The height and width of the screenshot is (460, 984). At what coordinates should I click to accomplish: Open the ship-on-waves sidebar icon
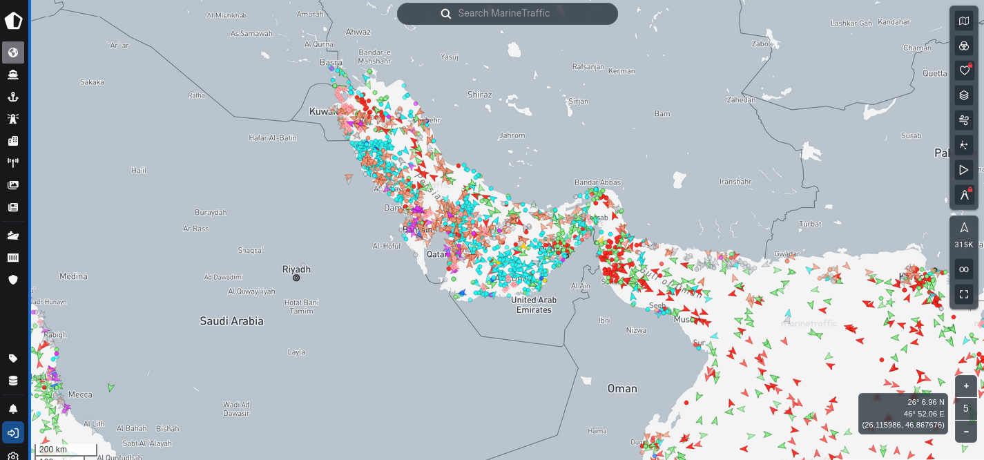(x=13, y=236)
